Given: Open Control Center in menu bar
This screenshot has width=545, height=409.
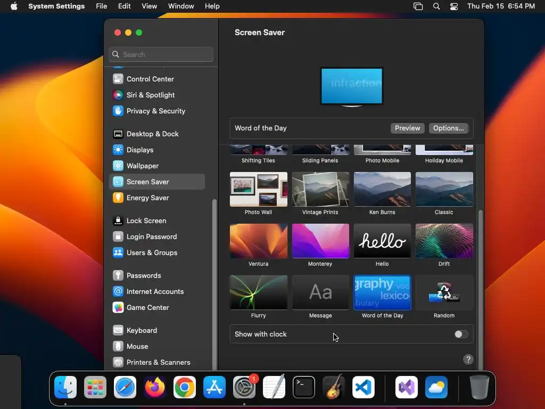Looking at the screenshot, I should point(453,6).
